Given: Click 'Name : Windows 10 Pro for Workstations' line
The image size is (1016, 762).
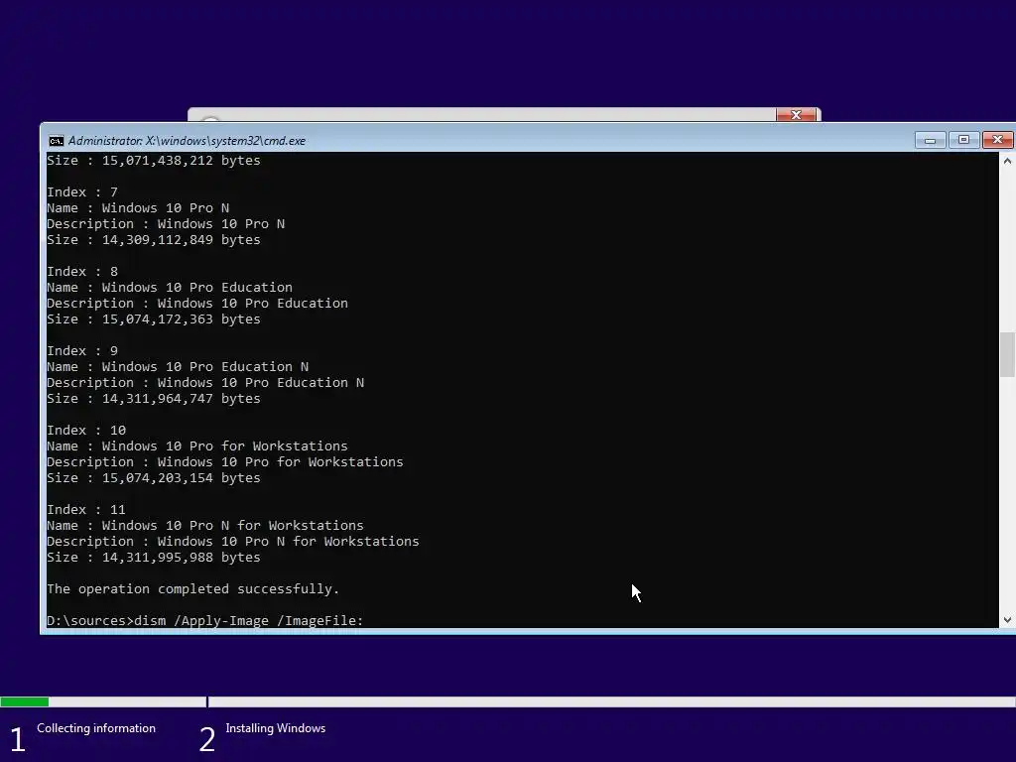Looking at the screenshot, I should pos(197,446).
